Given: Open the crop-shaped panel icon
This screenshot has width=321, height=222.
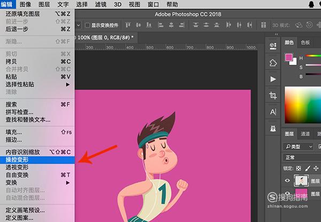Looking at the screenshot, I should tap(273, 96).
